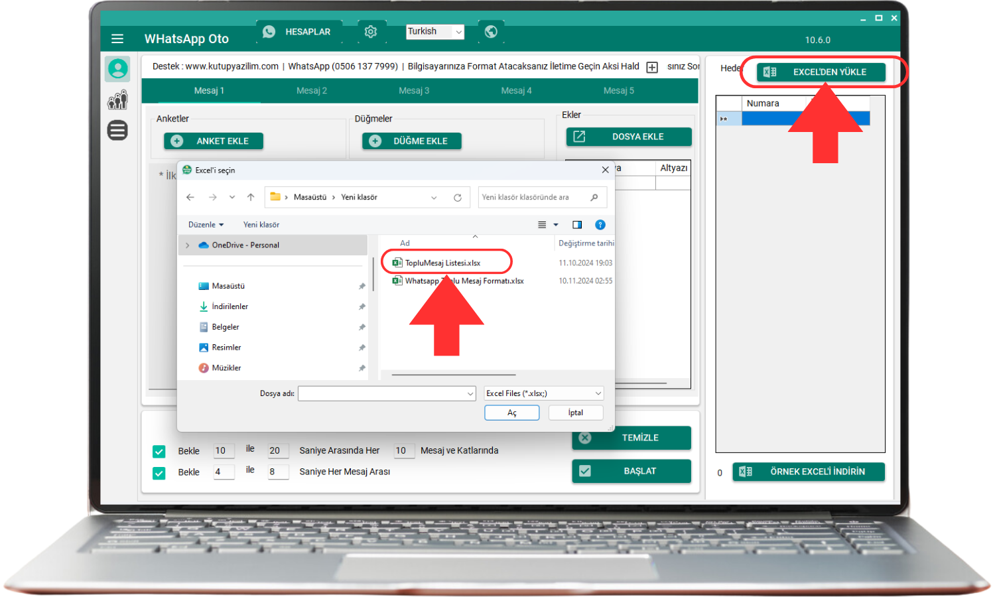Screen dimensions: 995x597
Task: Click the pin icon beside Müzikler
Action: click(362, 368)
